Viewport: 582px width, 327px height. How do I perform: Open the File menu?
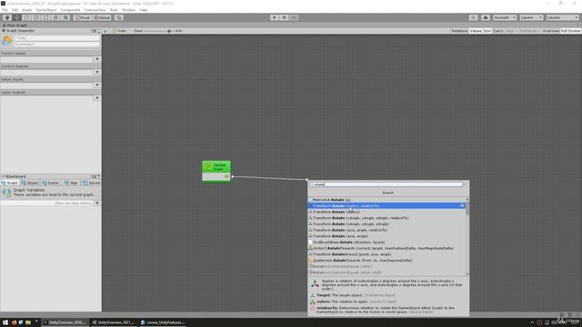(5, 10)
